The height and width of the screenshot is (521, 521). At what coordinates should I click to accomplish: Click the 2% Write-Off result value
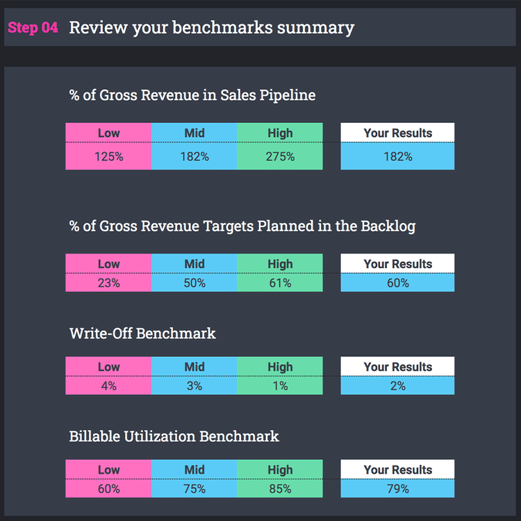click(397, 386)
